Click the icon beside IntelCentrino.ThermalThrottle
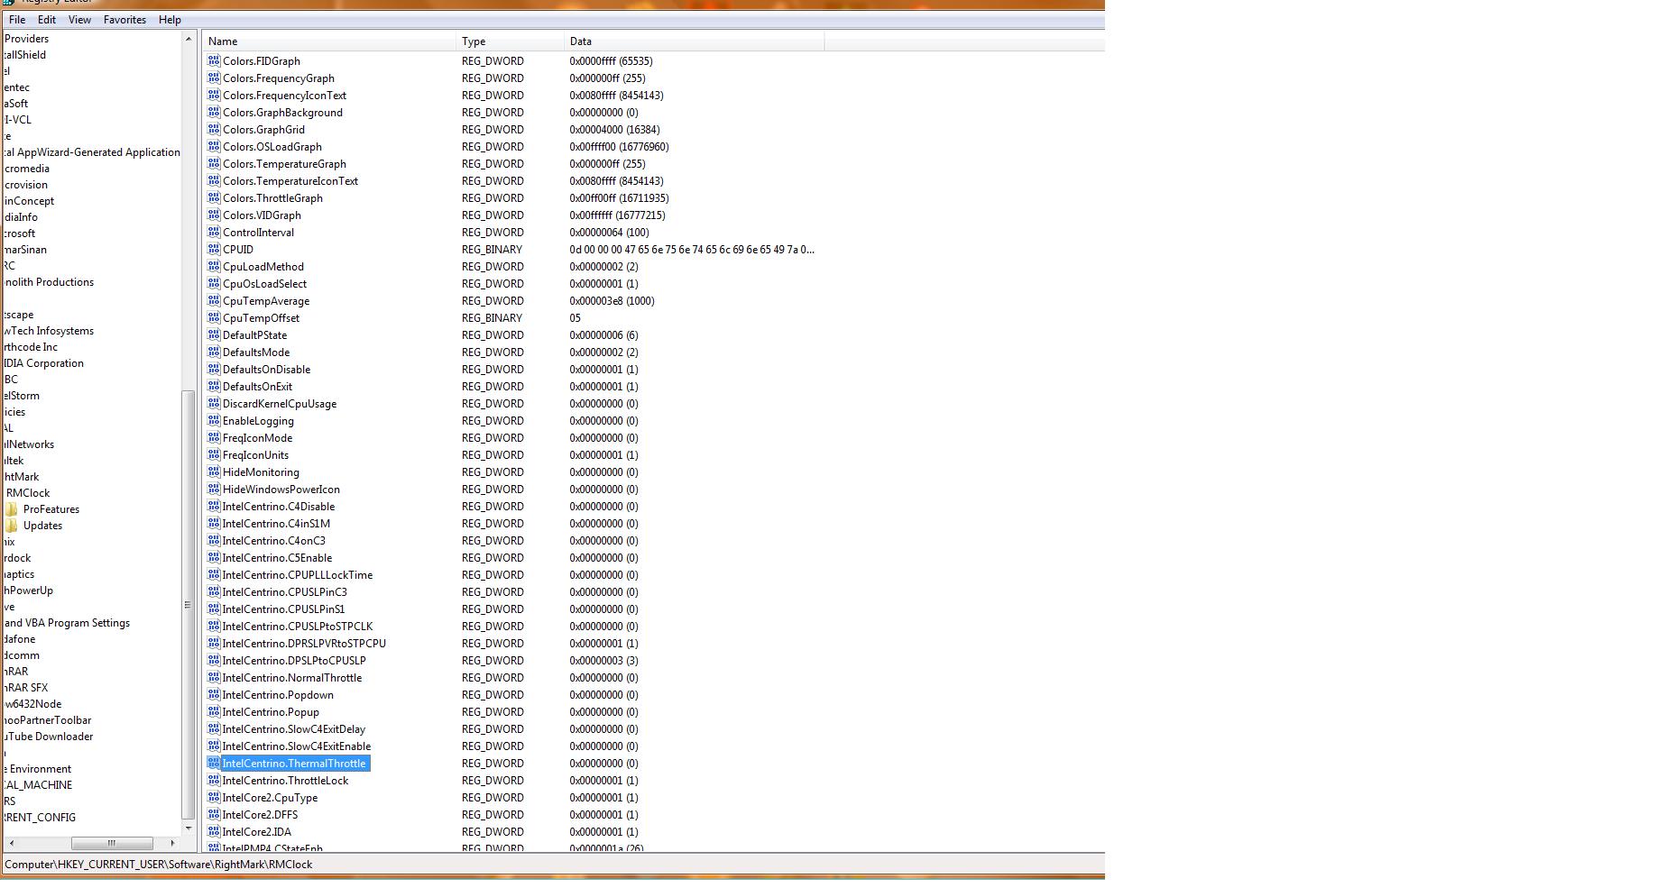The height and width of the screenshot is (888, 1676). (214, 764)
